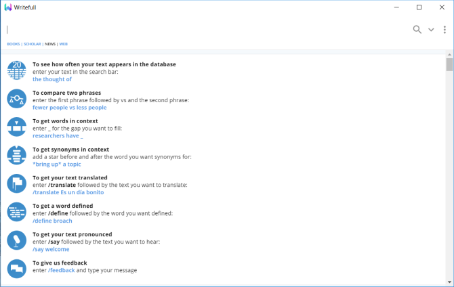Expand the chevron dropdown next to search

click(x=431, y=30)
